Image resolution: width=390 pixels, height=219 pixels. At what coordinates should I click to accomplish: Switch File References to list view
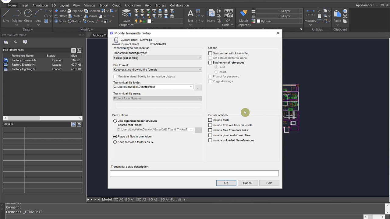[x=73, y=50]
